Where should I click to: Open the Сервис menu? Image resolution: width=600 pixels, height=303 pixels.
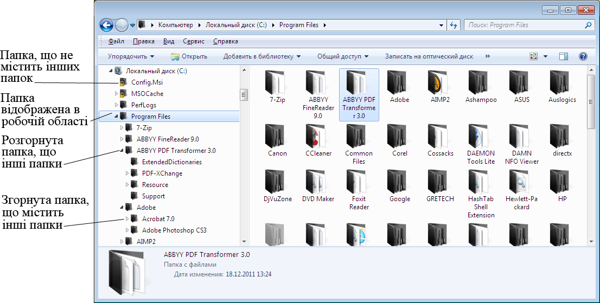point(194,41)
